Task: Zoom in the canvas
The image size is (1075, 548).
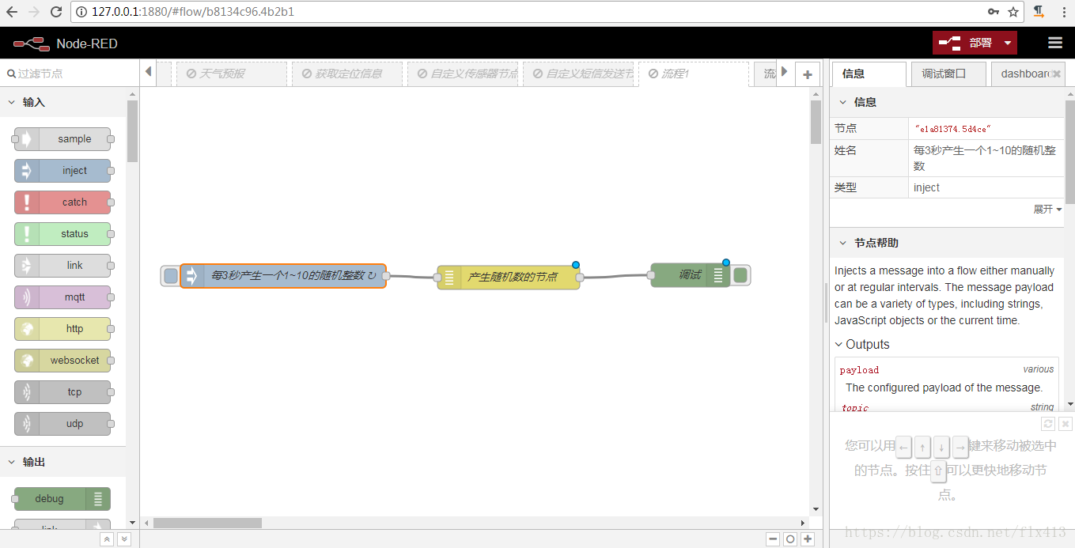Action: pos(808,539)
